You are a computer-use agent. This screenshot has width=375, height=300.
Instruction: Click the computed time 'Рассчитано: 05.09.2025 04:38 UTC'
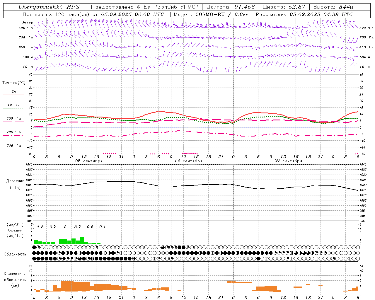click(x=304, y=14)
